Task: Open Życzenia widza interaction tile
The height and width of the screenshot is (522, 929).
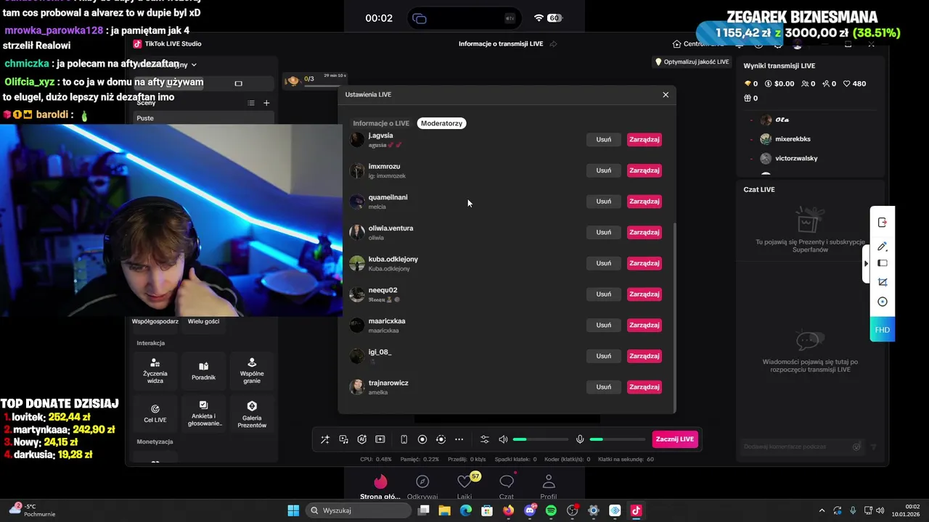Action: coord(155,371)
